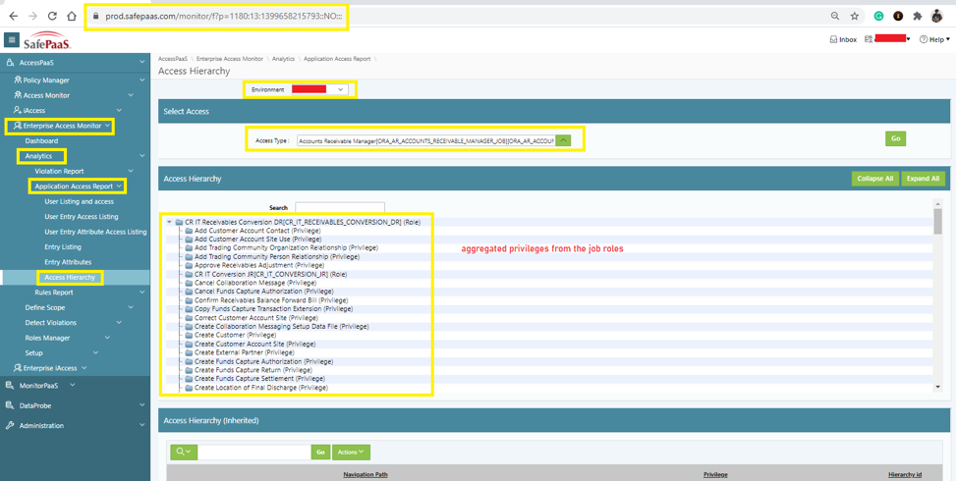The image size is (956, 481).
Task: Click inherited report search field
Action: tap(254, 452)
